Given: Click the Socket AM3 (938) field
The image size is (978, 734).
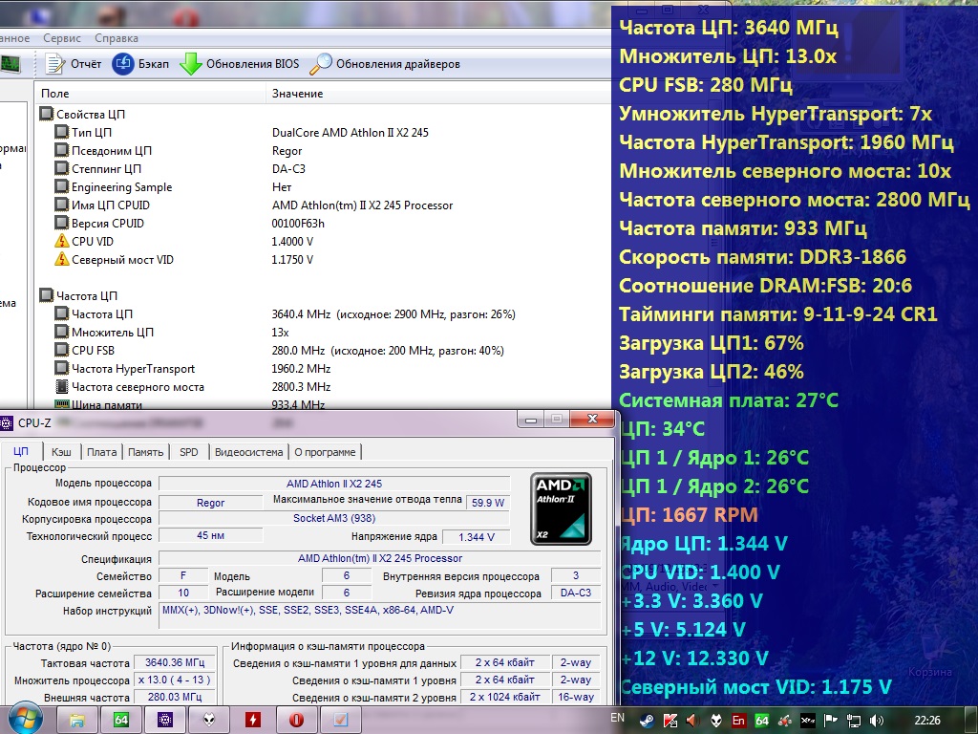Looking at the screenshot, I should [x=334, y=518].
